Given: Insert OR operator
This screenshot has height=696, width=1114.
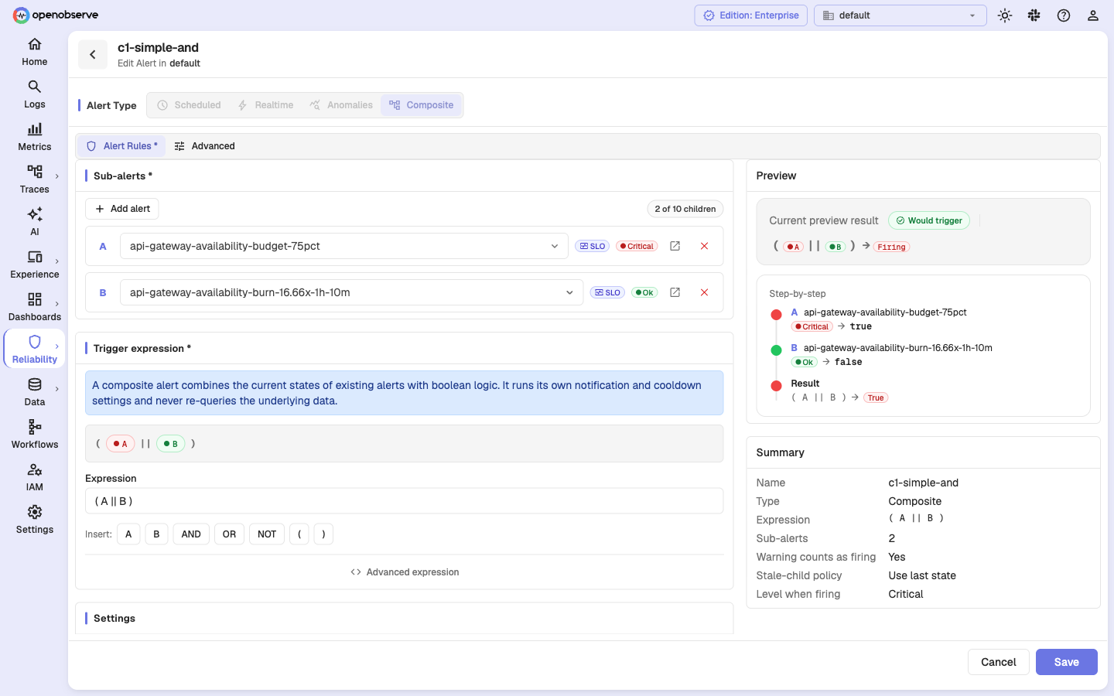Looking at the screenshot, I should click(229, 534).
